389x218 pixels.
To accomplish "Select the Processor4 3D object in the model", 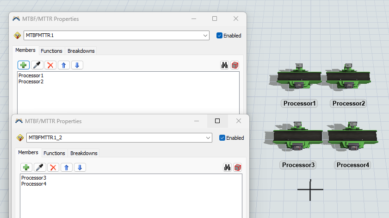I will point(353,137).
